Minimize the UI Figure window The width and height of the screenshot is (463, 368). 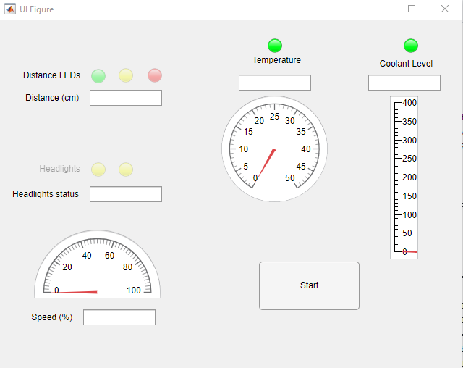click(379, 9)
